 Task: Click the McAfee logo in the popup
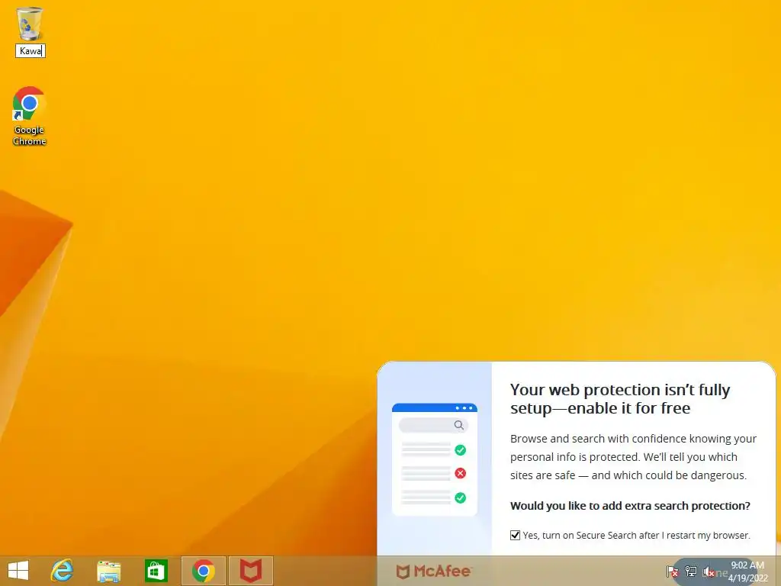(433, 571)
